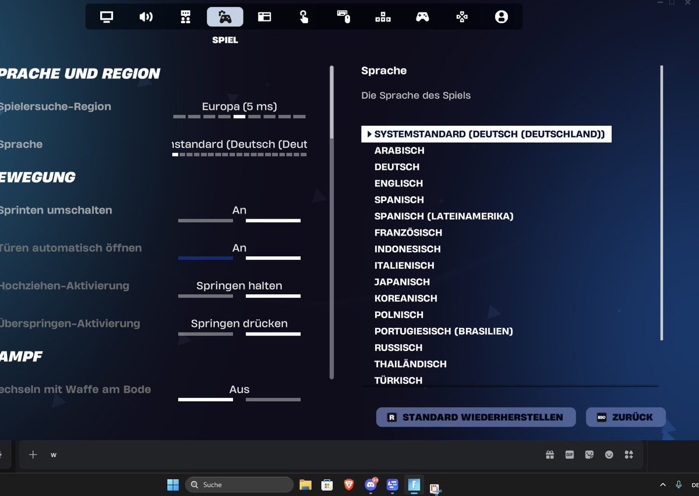Click the microphone icon in system tray
This screenshot has width=699, height=496.
point(679,484)
